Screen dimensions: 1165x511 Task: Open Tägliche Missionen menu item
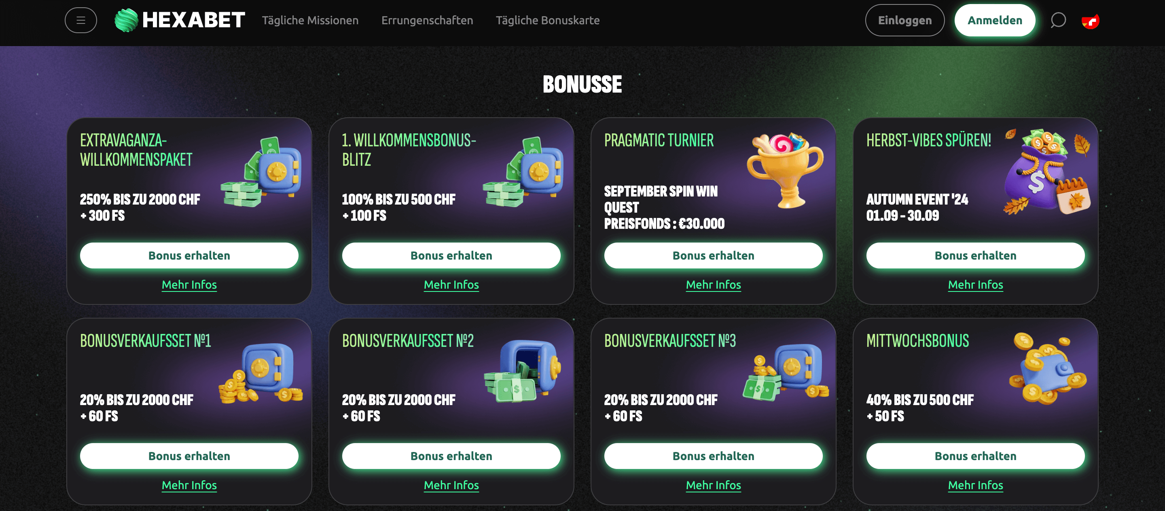pos(310,20)
